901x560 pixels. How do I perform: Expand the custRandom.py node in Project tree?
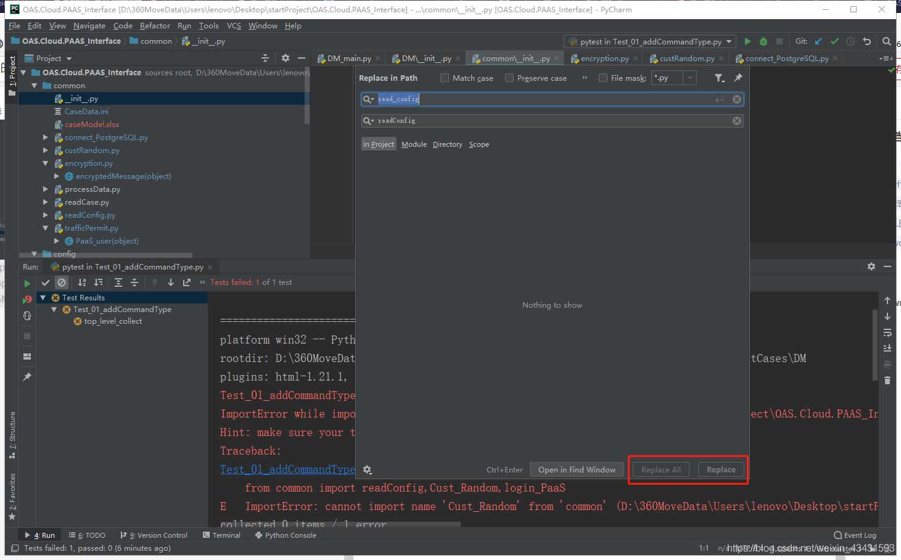(45, 150)
